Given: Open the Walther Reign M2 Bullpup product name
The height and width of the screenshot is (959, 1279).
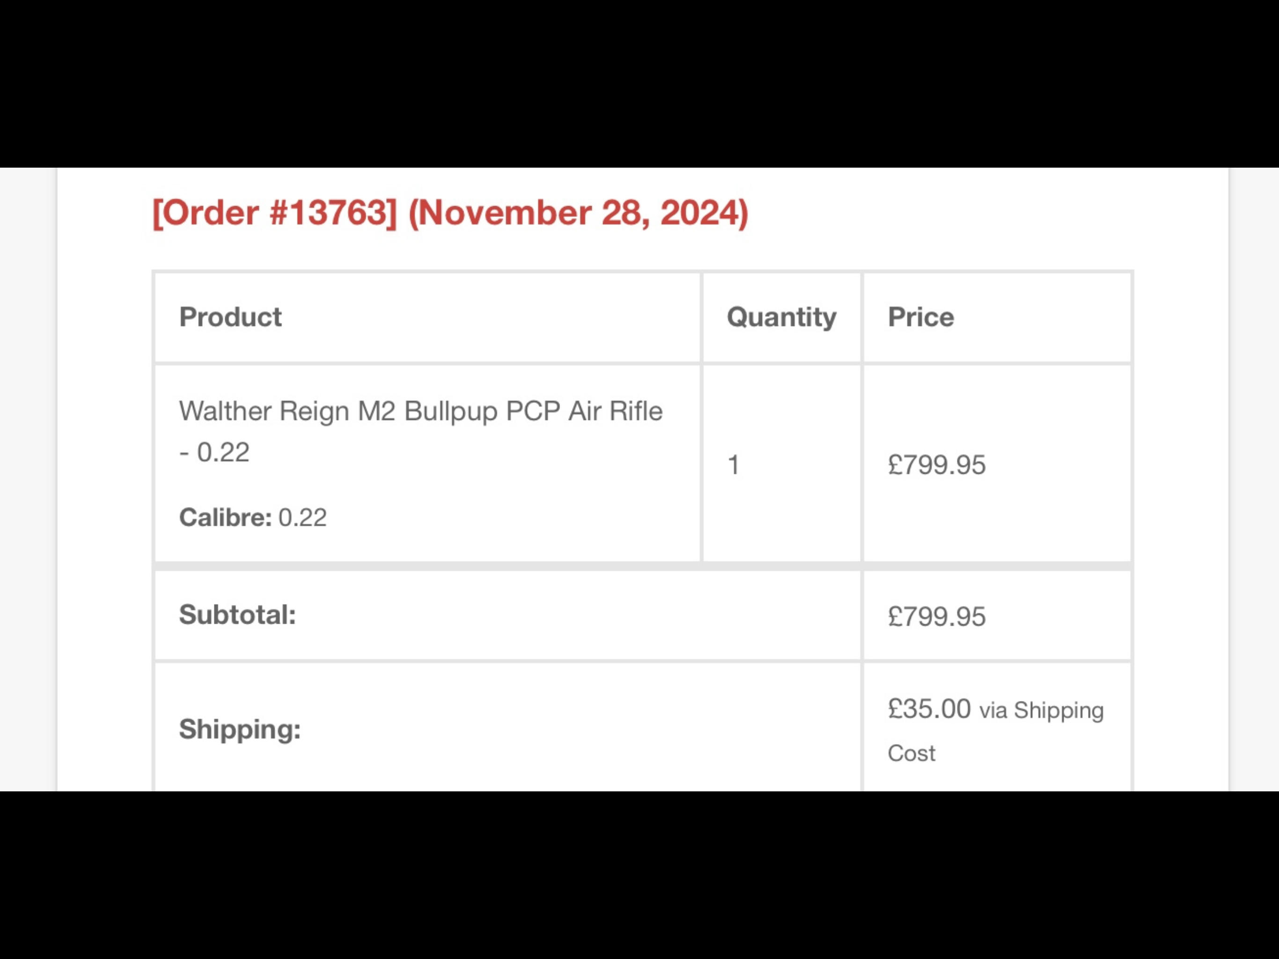Looking at the screenshot, I should 421,431.
